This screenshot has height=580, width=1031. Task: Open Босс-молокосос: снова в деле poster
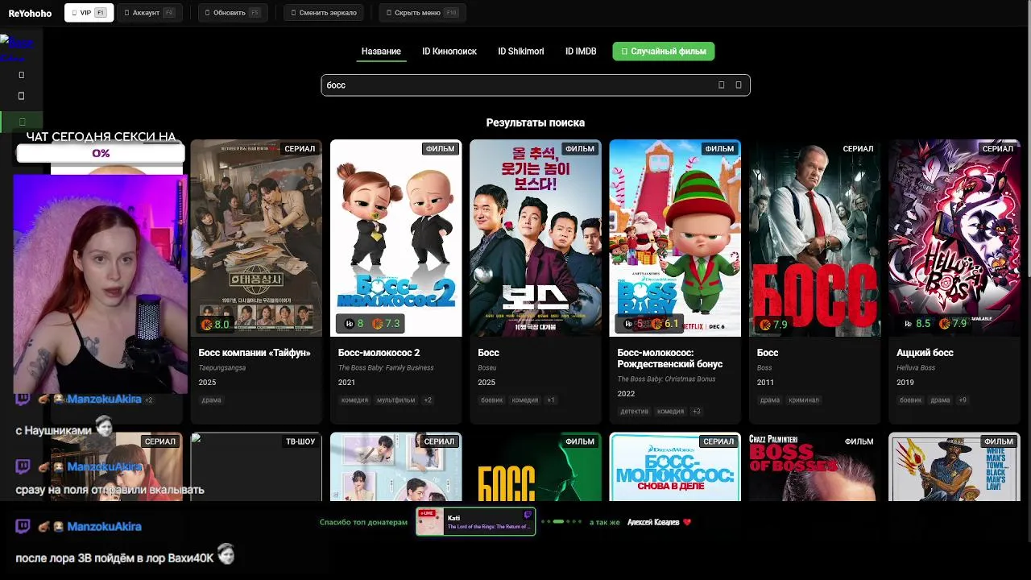pos(675,467)
